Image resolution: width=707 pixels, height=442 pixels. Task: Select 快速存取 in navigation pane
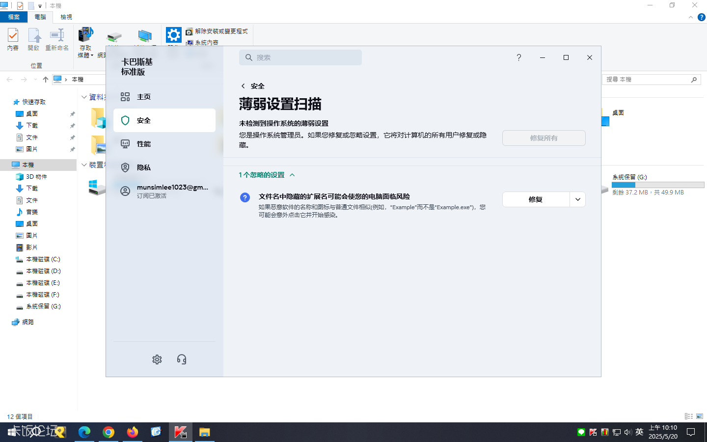(33, 102)
